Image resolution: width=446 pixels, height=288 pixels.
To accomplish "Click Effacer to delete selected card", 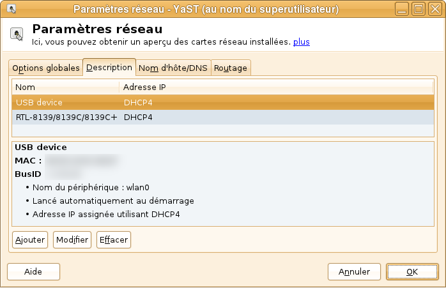I will tap(114, 239).
